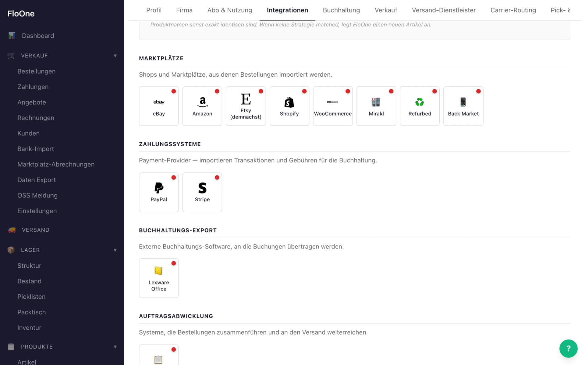The width and height of the screenshot is (585, 365).
Task: Open Daten Export in the sidebar
Action: coord(37,180)
